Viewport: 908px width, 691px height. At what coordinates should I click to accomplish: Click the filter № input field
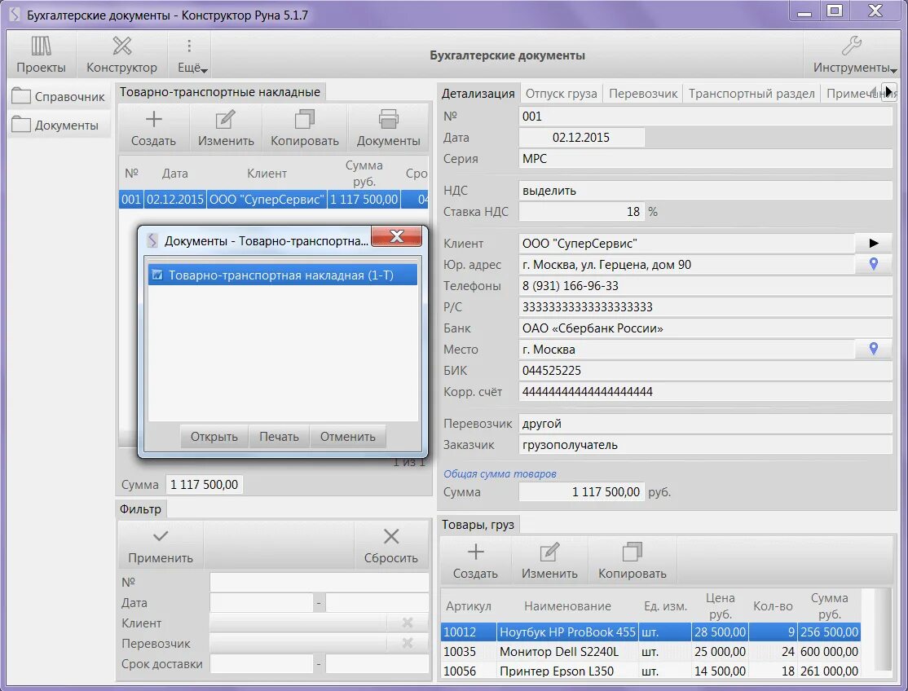click(319, 582)
